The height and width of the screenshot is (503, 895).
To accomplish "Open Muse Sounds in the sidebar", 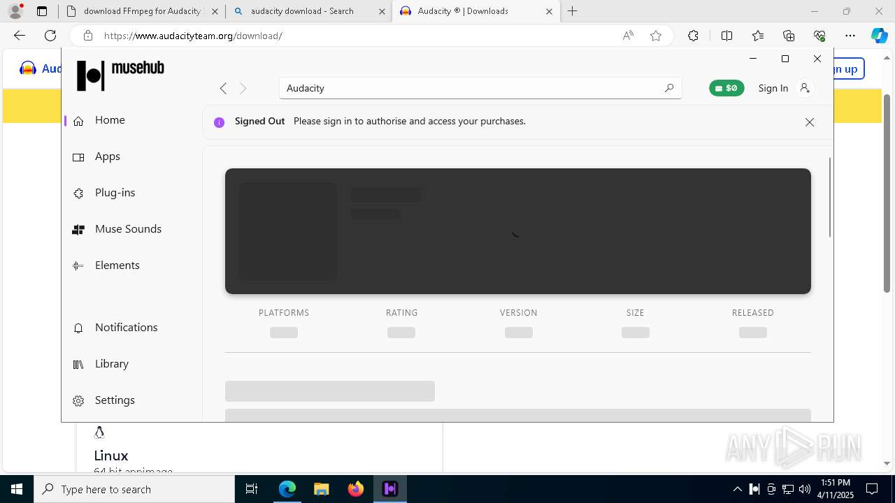I will (128, 229).
